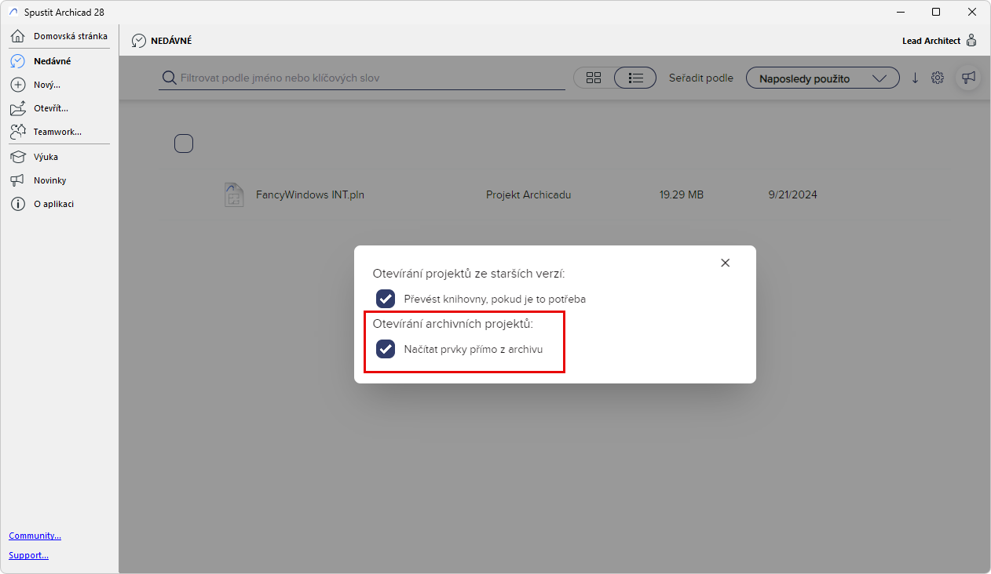Minimize the Archicad launcher window
Viewport: 991px width, 574px height.
click(901, 12)
